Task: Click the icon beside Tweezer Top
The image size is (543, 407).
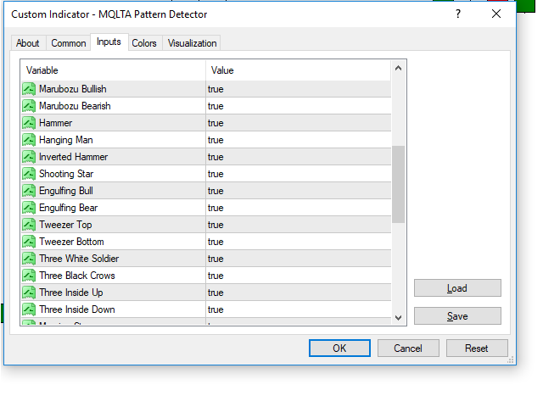Action: tap(29, 225)
